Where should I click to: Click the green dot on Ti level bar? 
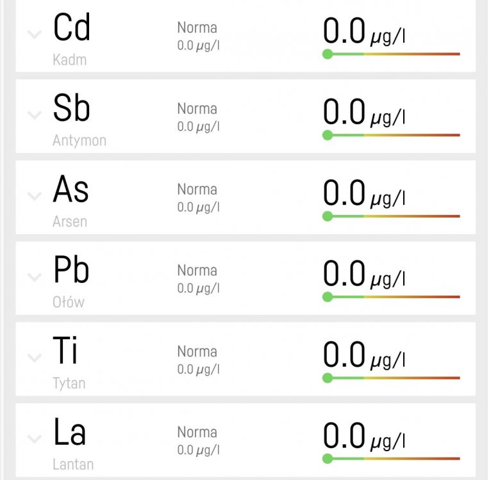[328, 378]
